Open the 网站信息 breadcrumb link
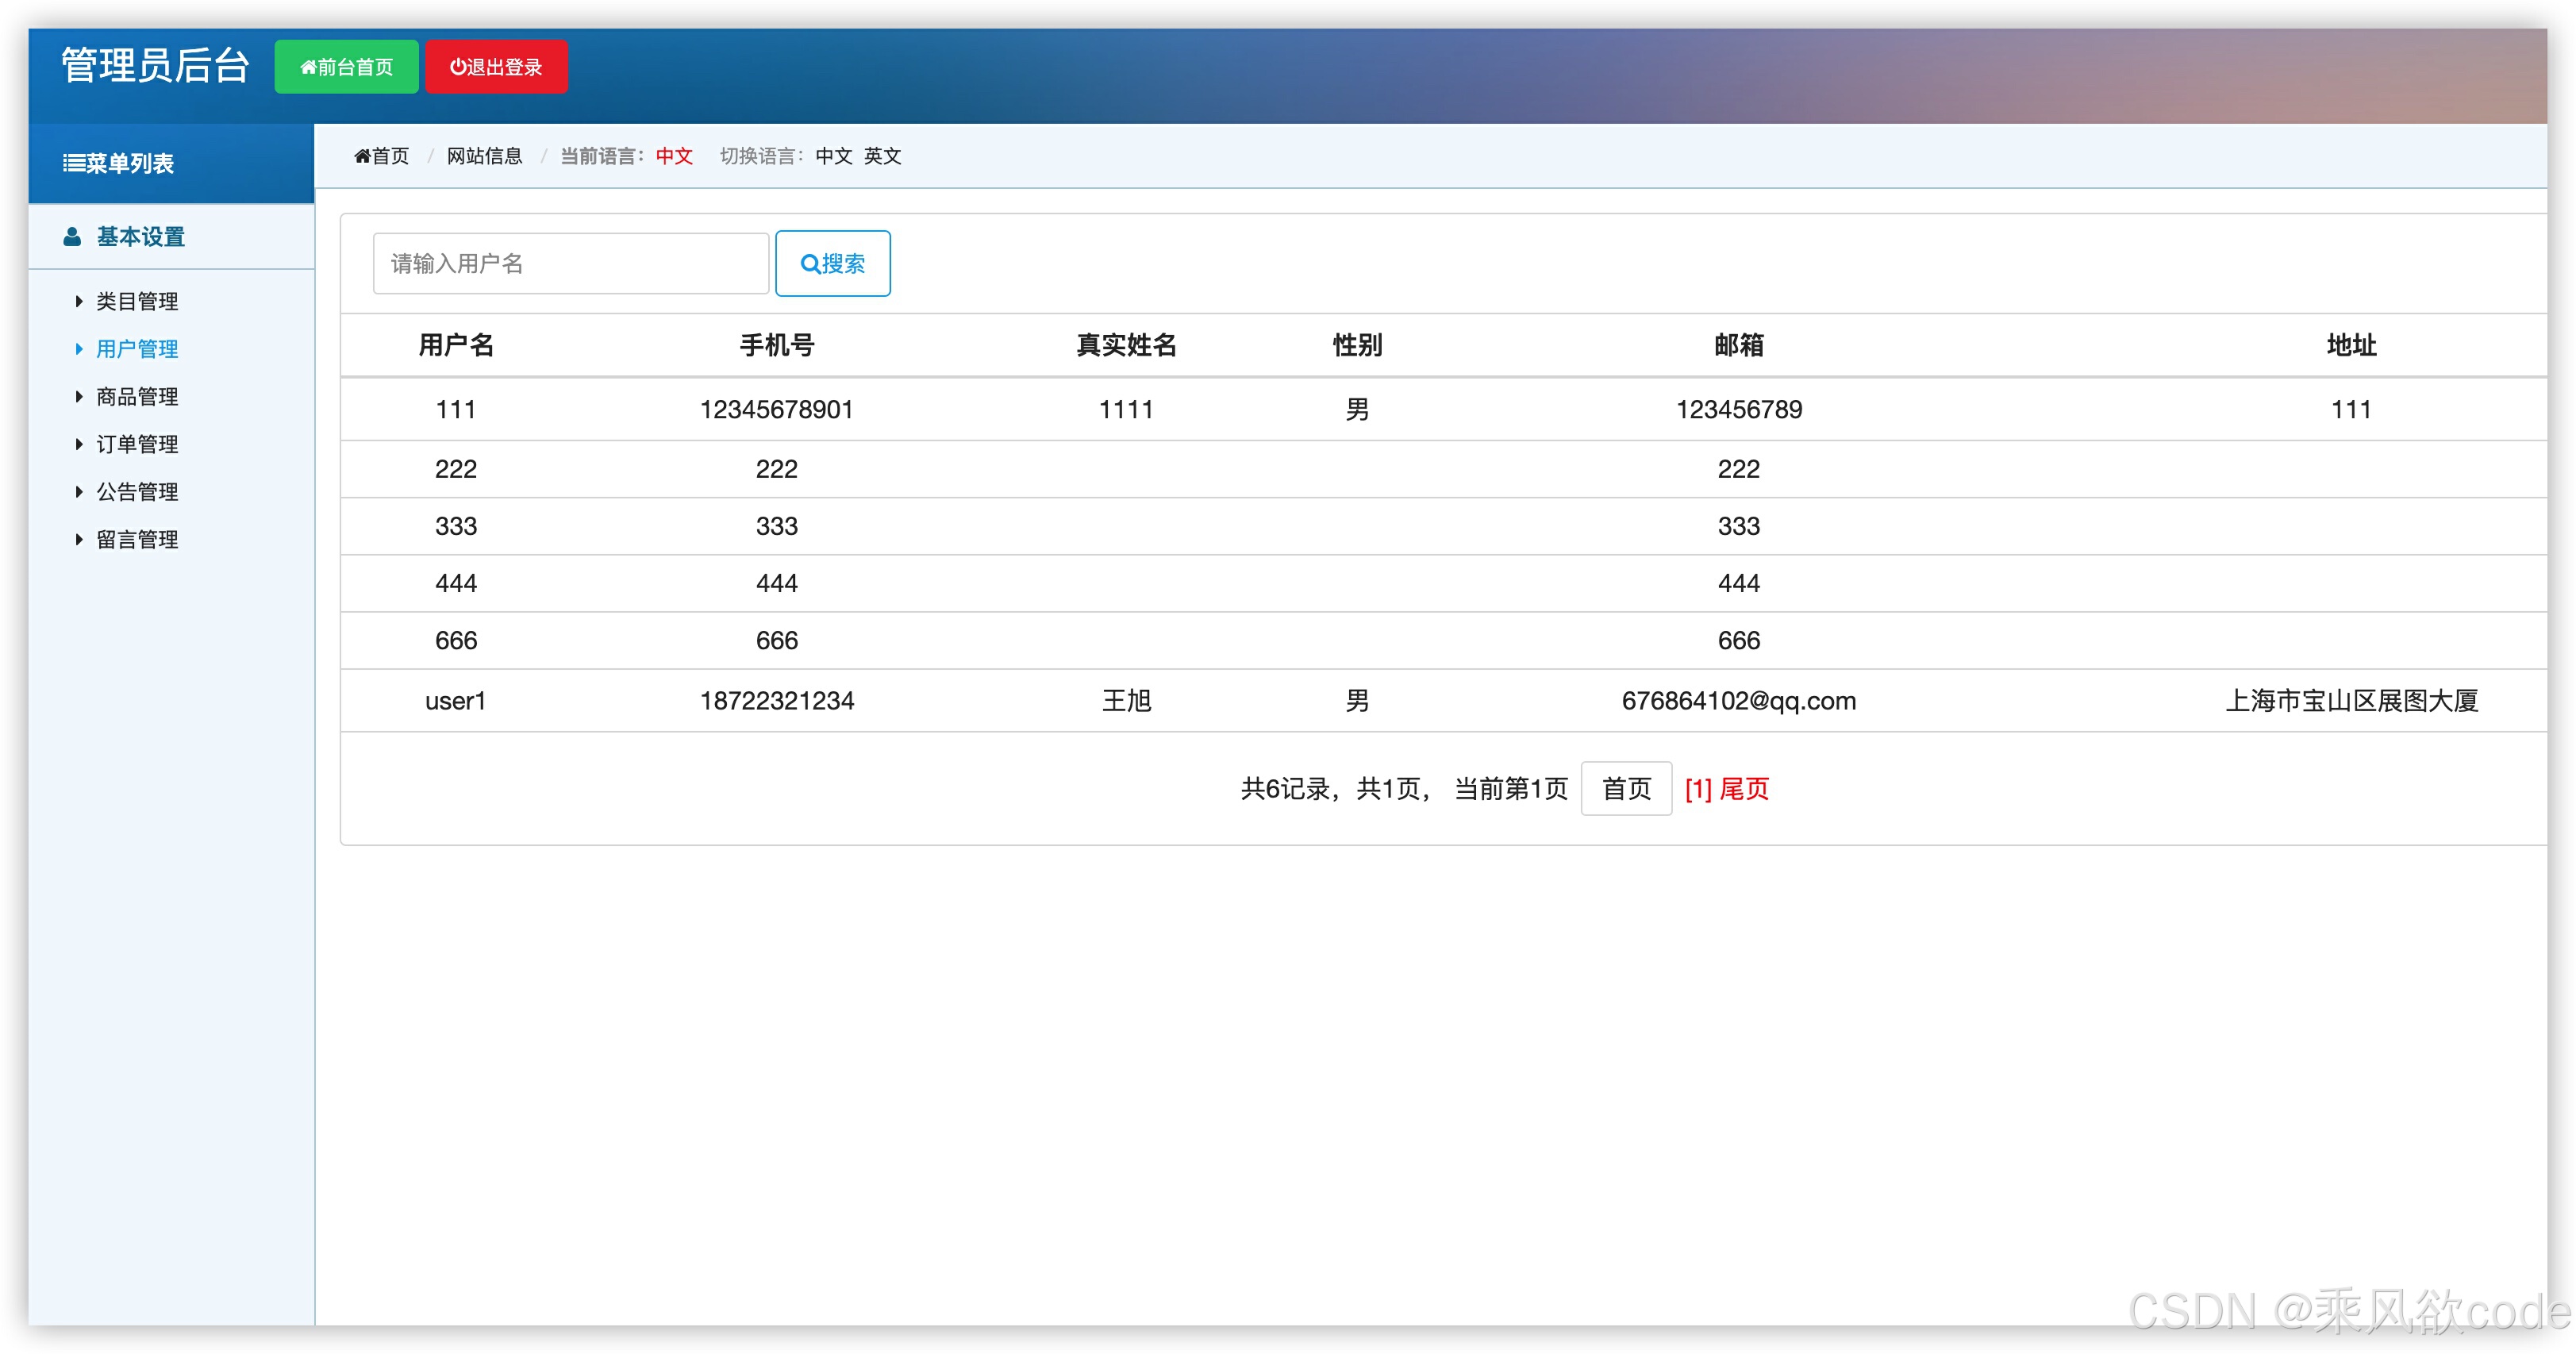Viewport: 2576px width, 1354px height. (484, 156)
